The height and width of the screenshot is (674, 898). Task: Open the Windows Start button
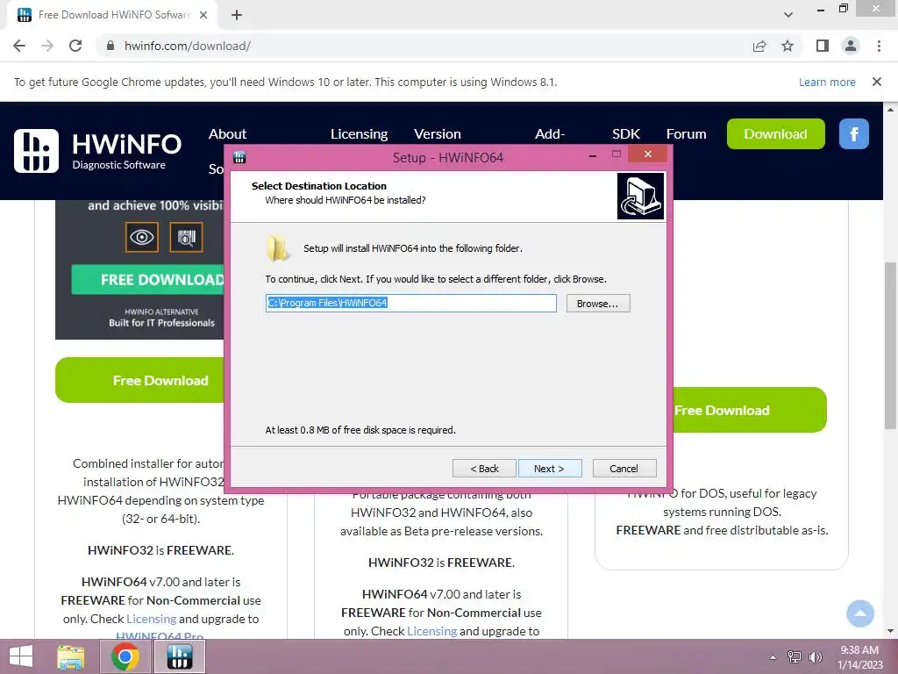point(21,656)
